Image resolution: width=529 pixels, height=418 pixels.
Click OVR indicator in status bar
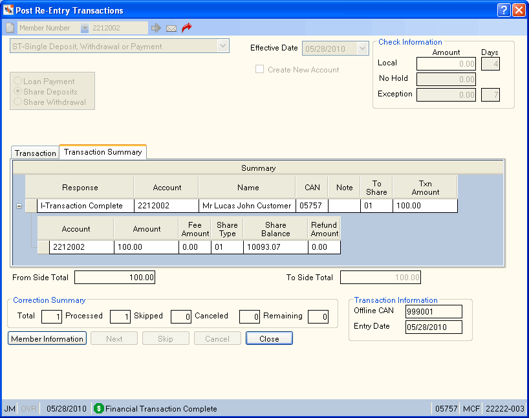tap(28, 408)
